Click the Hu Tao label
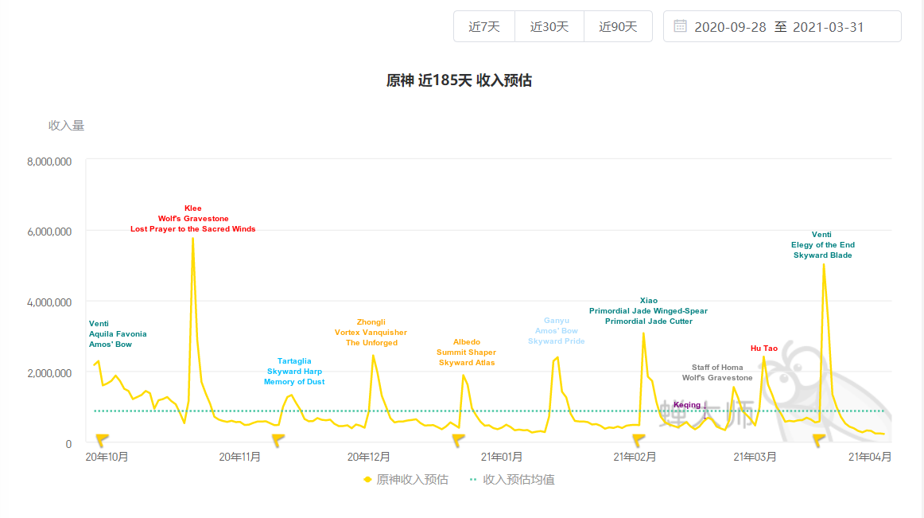 pyautogui.click(x=763, y=349)
